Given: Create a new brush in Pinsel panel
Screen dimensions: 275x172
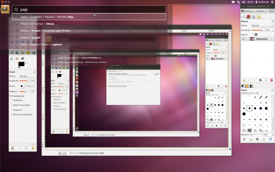Looking at the screenshot, I should (x=251, y=139).
